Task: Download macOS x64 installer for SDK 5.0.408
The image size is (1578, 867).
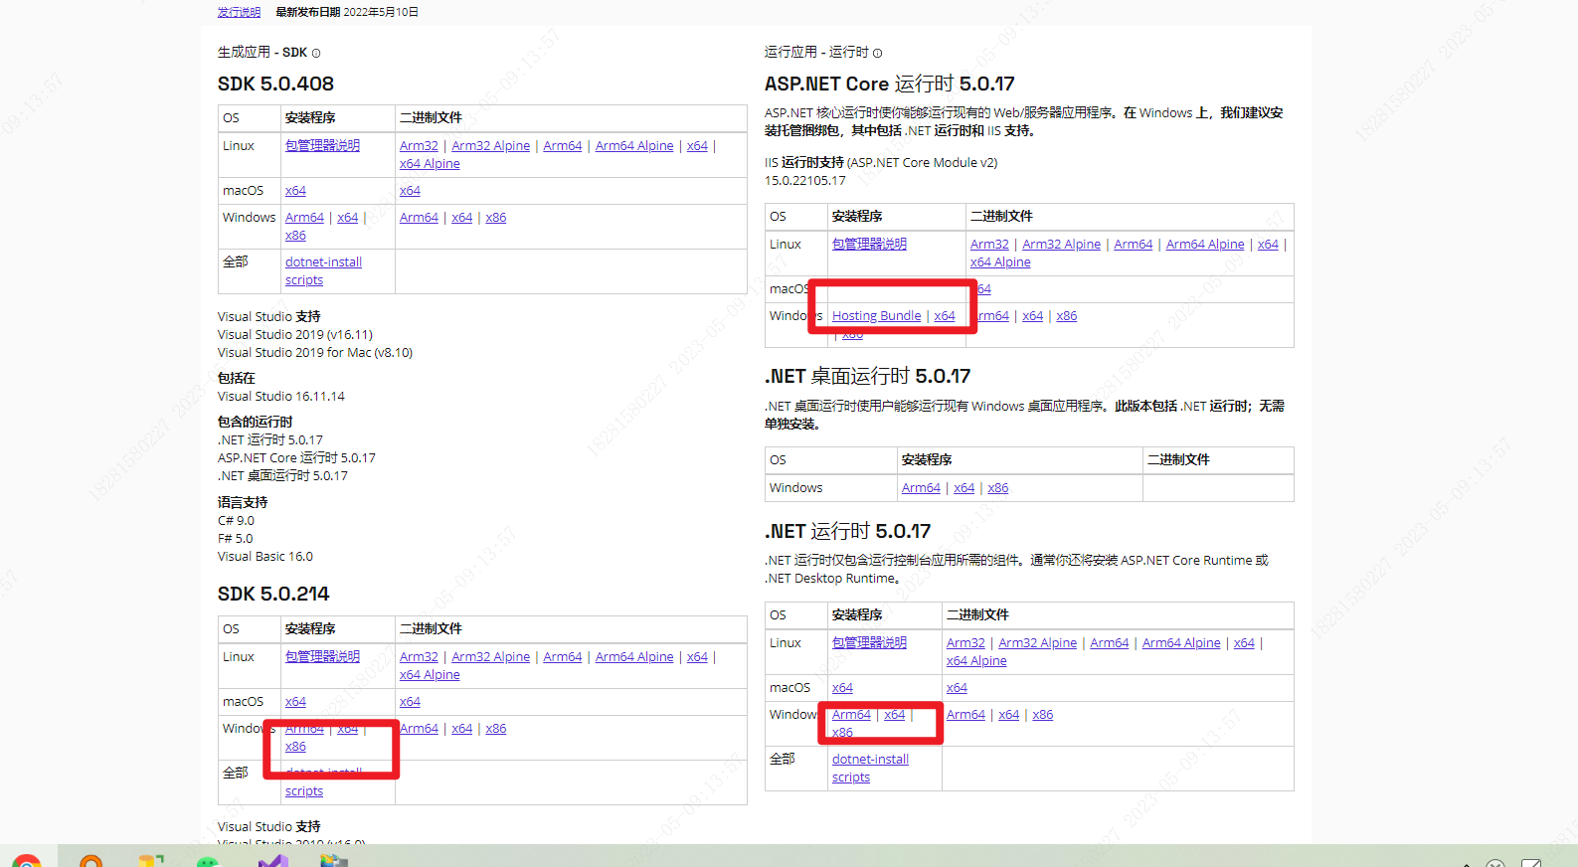Action: click(x=295, y=190)
